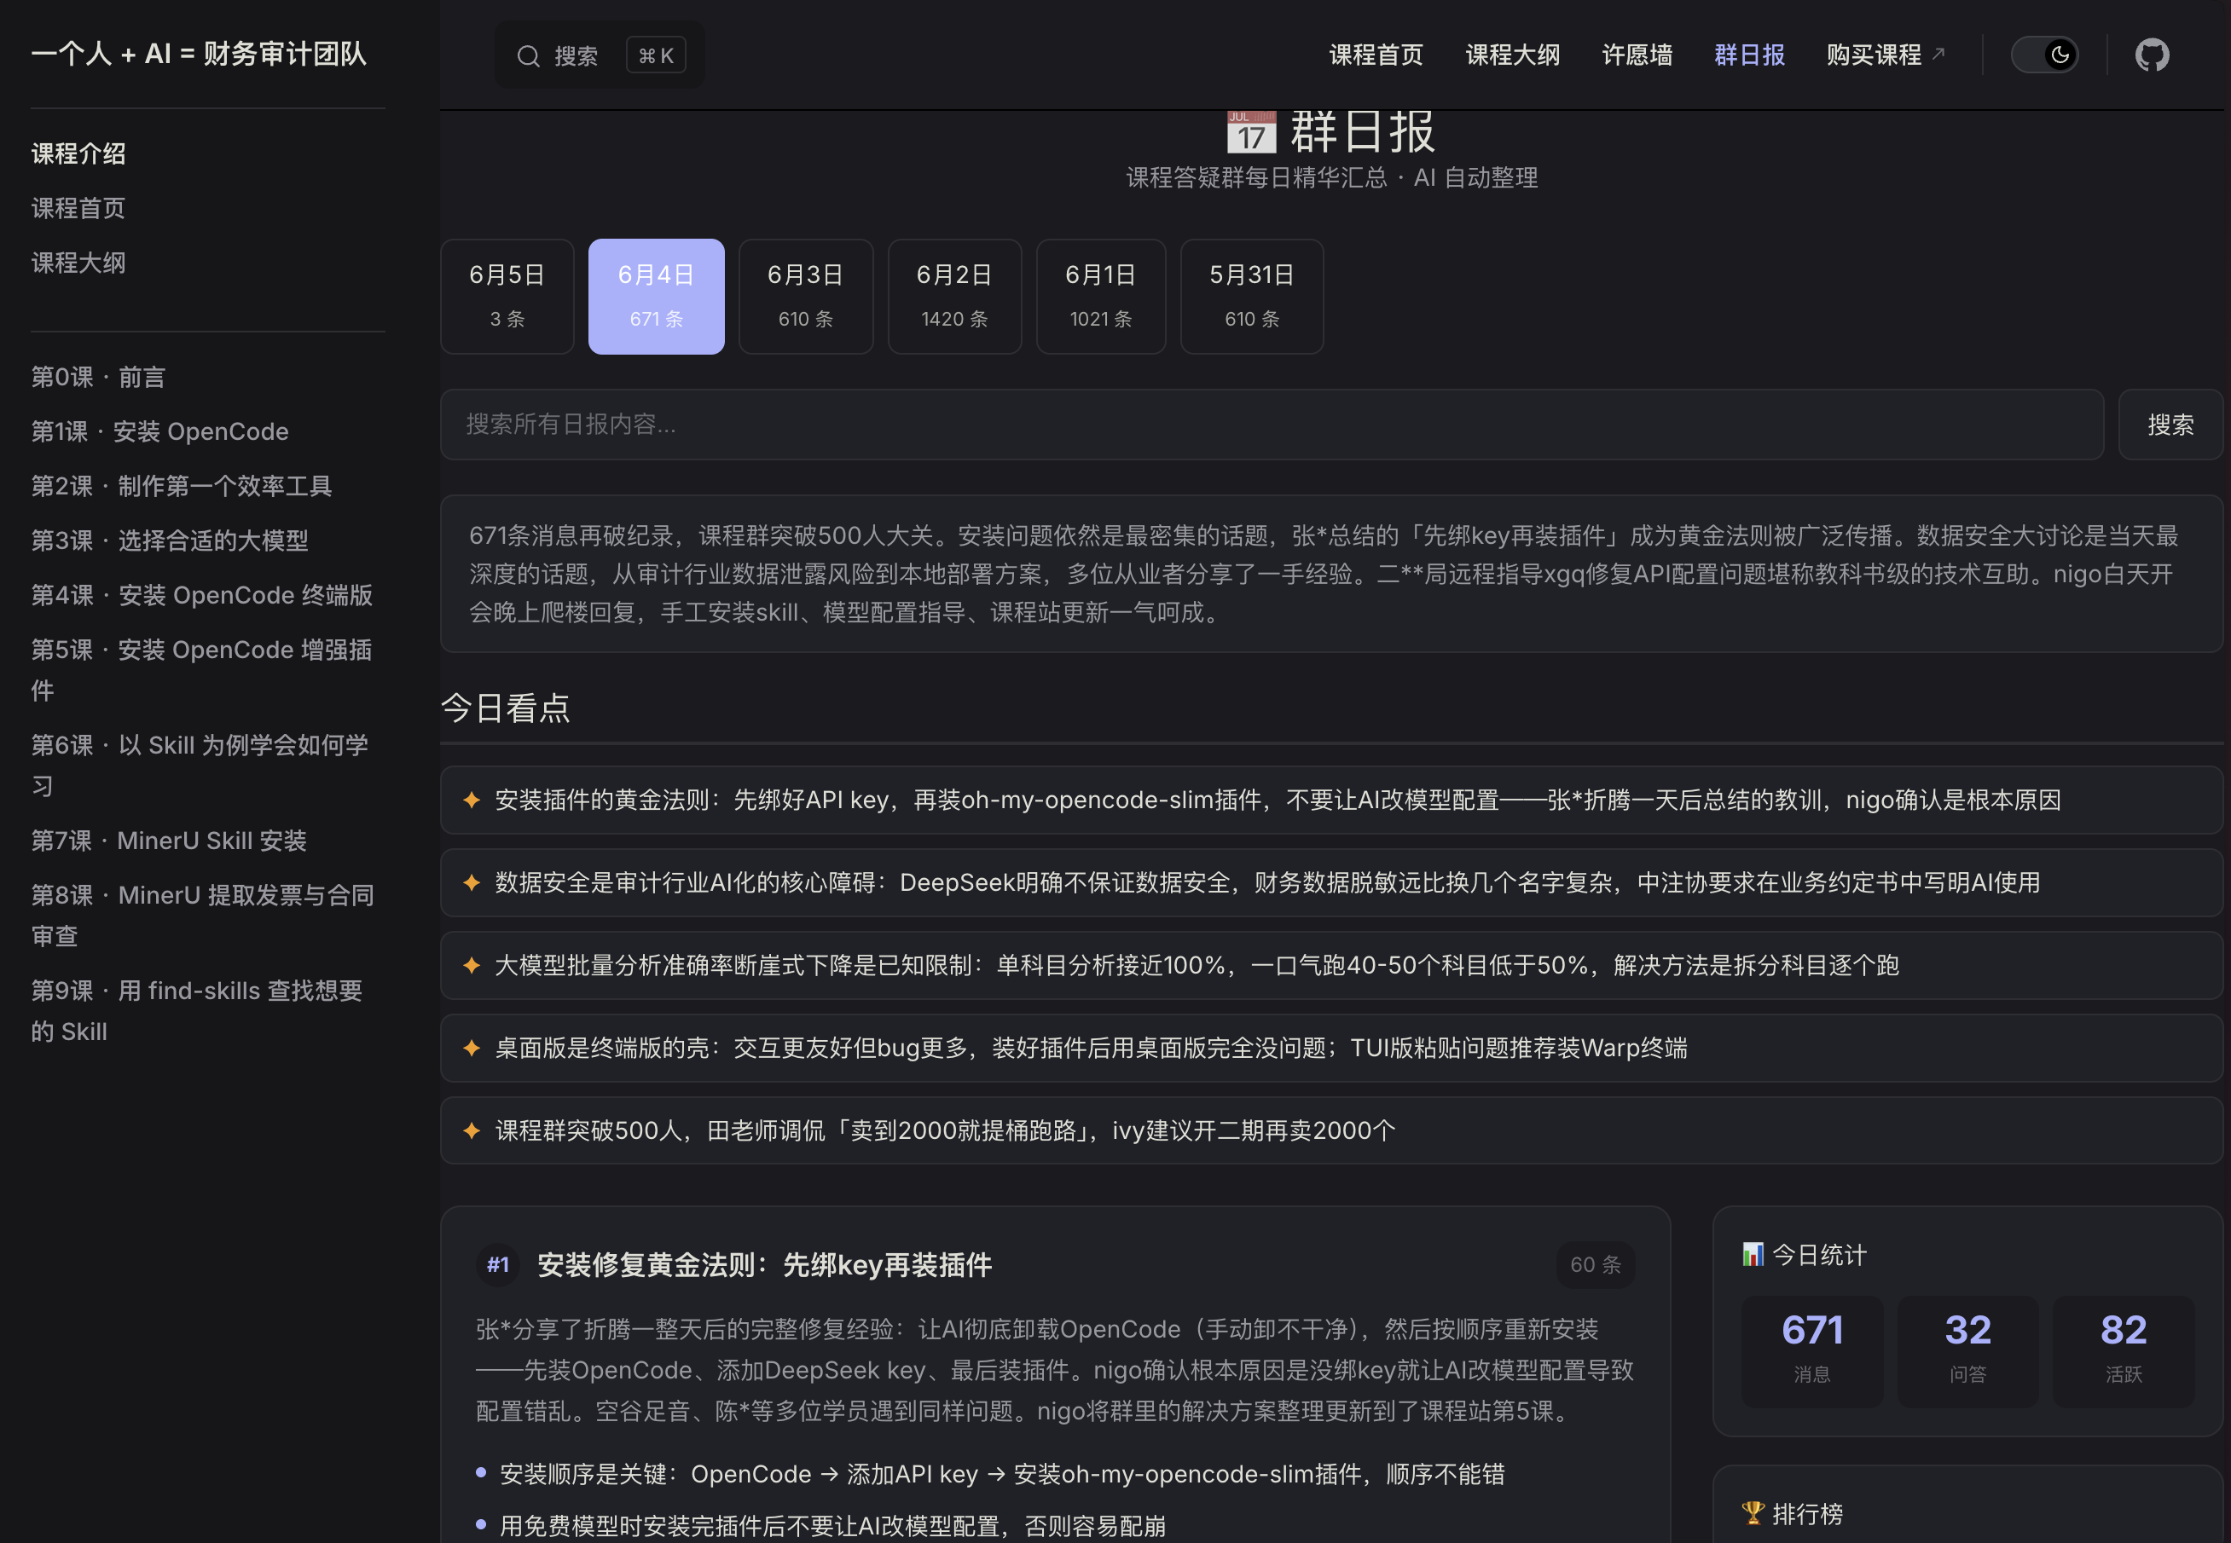
Task: Open the navbar search box
Action: pos(600,55)
